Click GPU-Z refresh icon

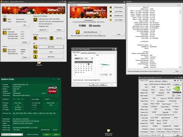(x=178, y=80)
